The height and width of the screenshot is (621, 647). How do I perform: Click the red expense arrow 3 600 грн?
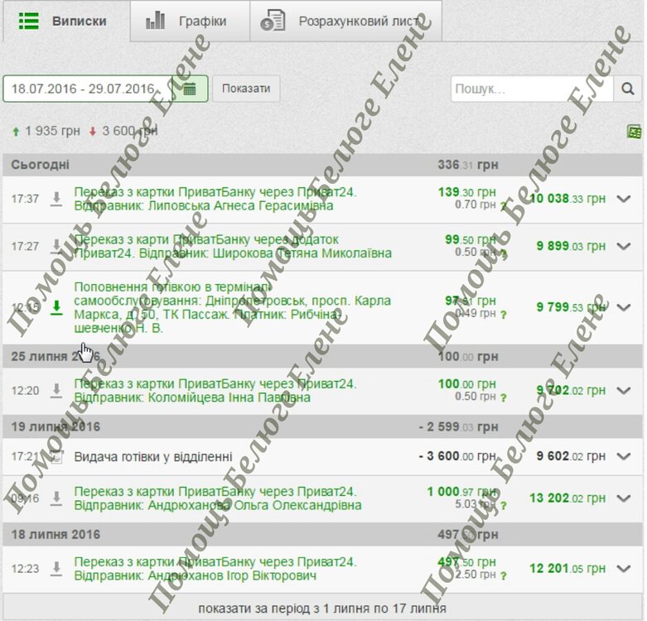93,132
